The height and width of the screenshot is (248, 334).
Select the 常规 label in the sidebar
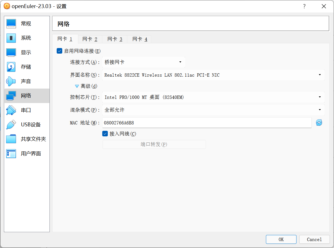pos(26,24)
